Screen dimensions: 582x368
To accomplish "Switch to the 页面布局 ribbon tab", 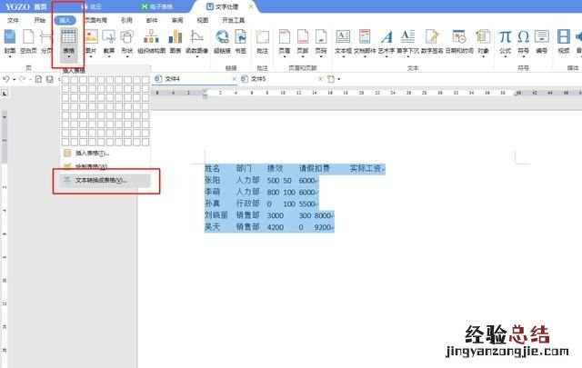I will click(x=95, y=20).
